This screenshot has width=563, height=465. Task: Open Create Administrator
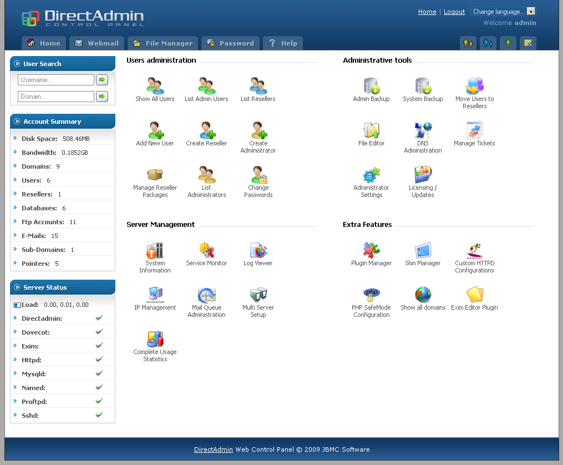(258, 138)
